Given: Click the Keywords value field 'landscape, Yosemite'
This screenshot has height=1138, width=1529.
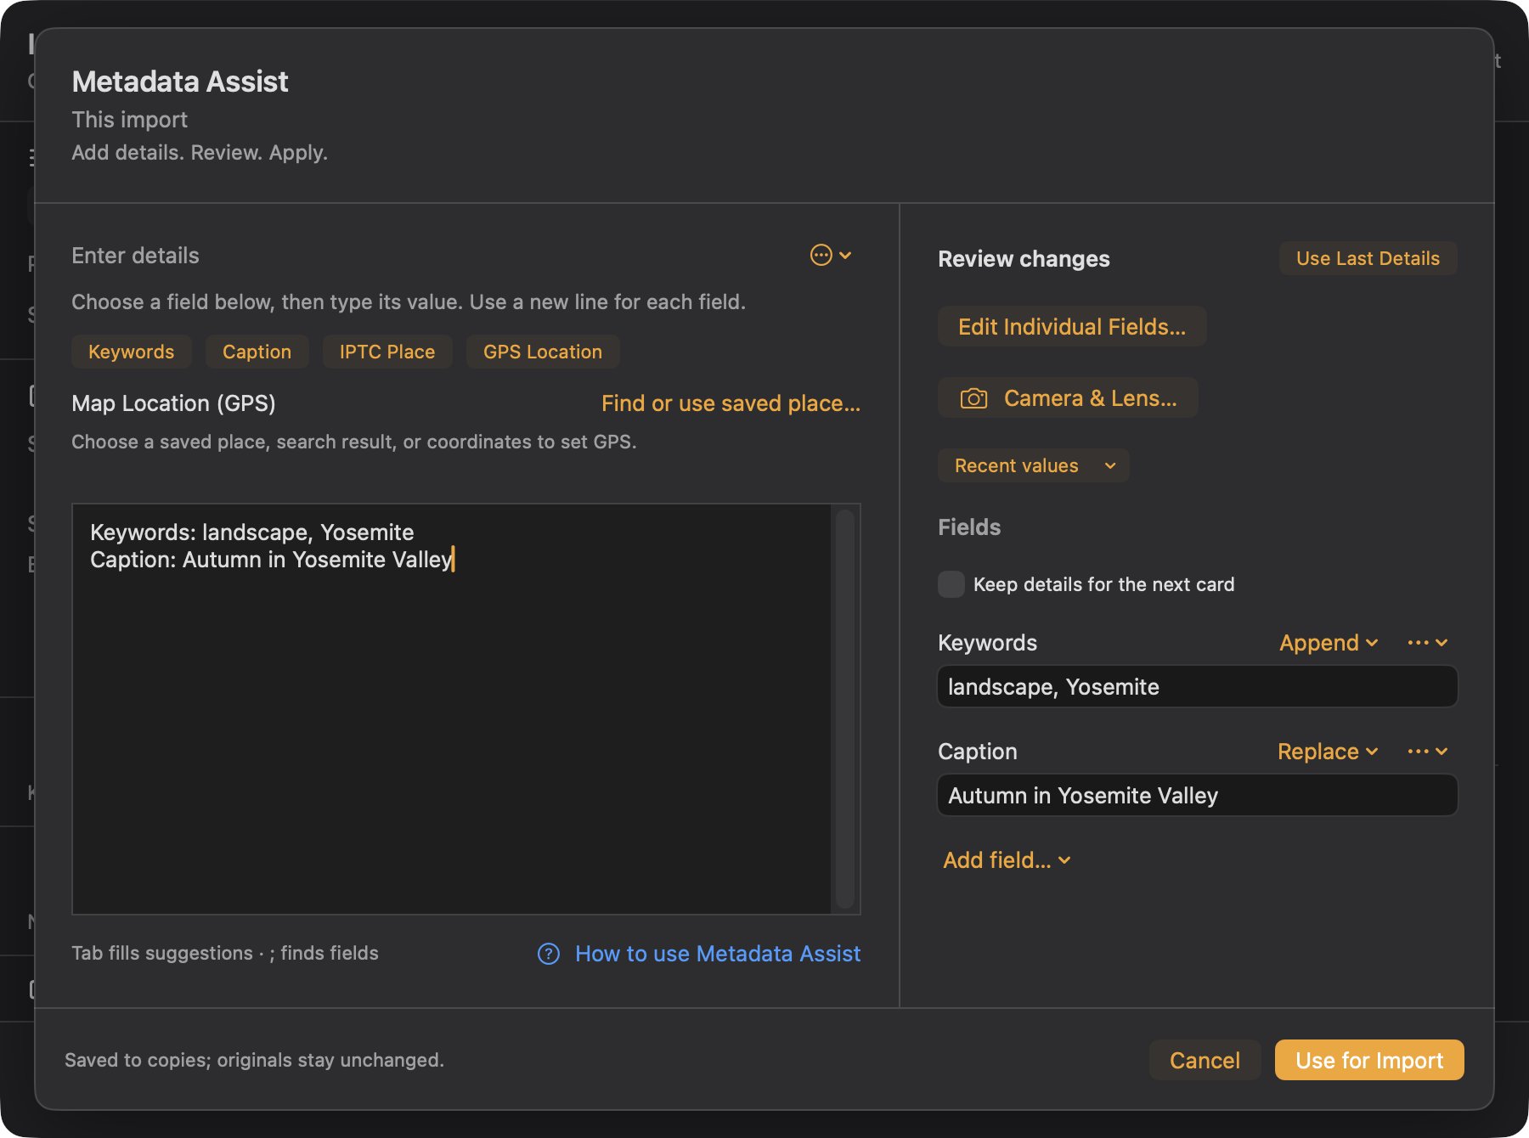Looking at the screenshot, I should [1198, 686].
